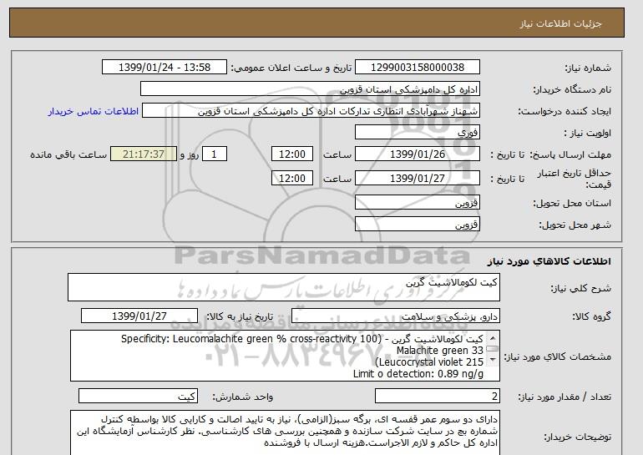Click the price validity time 12:00 field
The width and height of the screenshot is (643, 455).
point(292,178)
